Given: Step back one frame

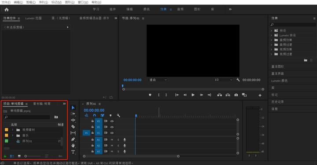Looking at the screenshot, I should pos(185,95).
